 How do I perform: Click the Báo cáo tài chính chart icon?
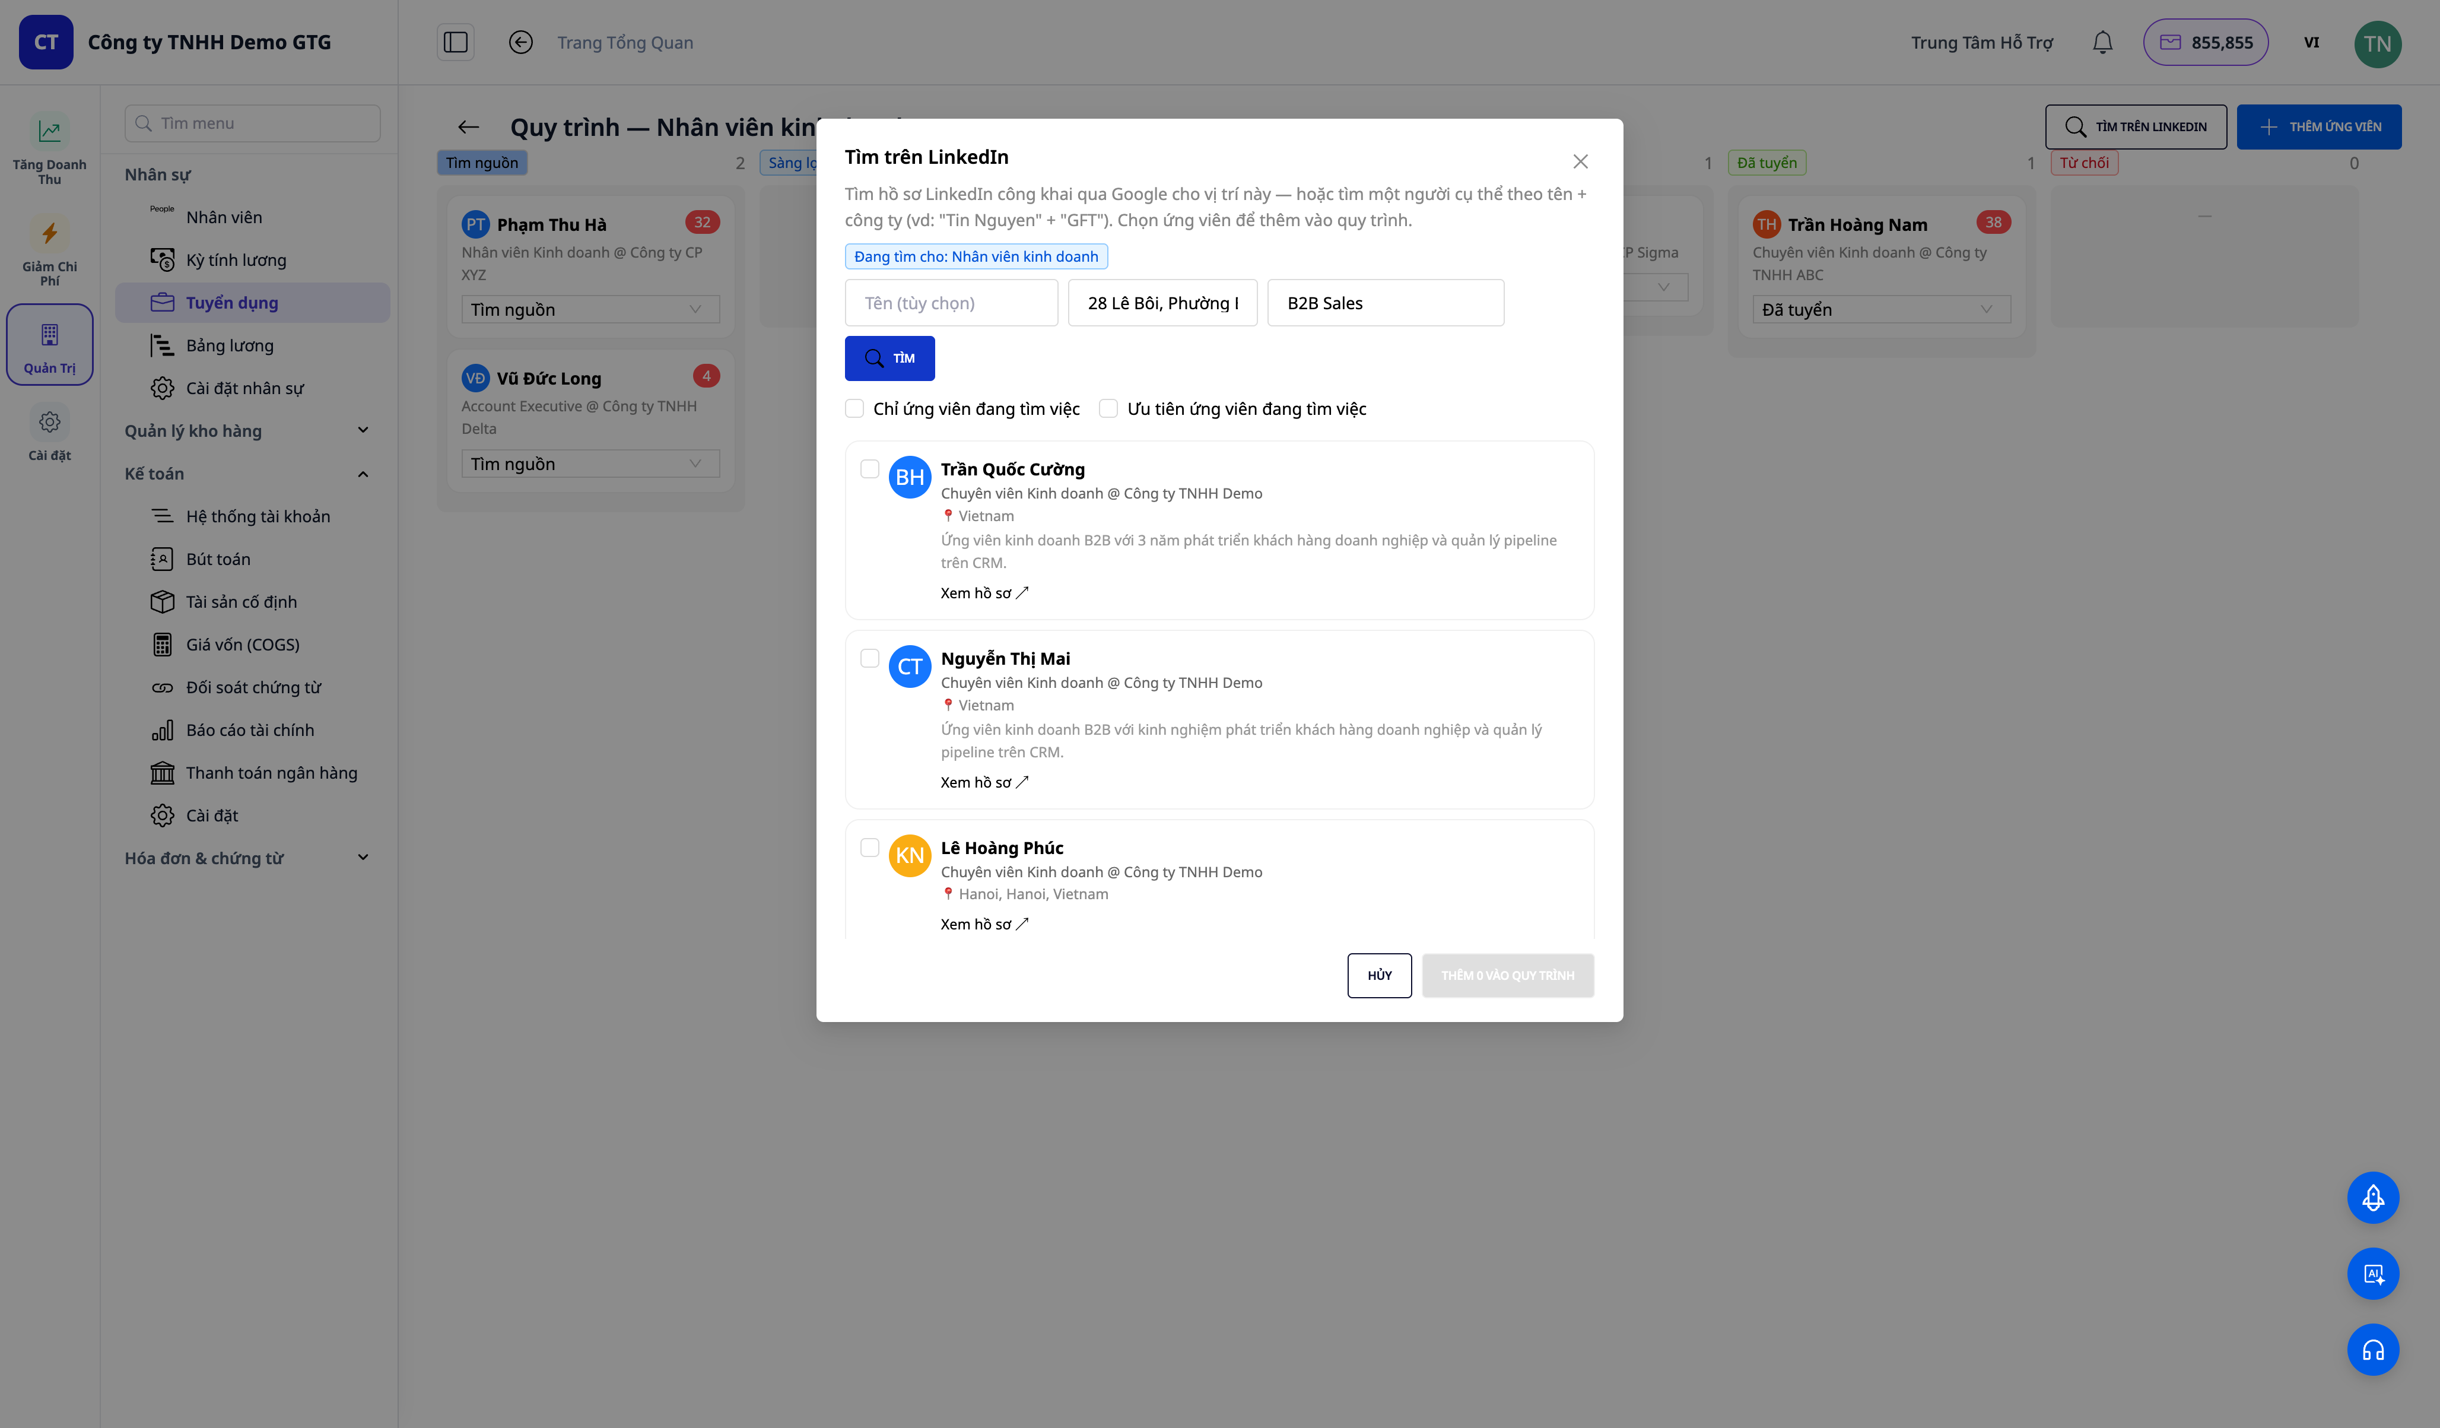pyautogui.click(x=162, y=729)
